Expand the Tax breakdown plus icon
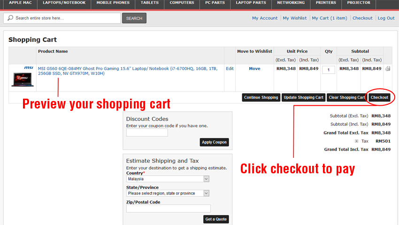The width and height of the screenshot is (399, 225). pyautogui.click(x=356, y=141)
